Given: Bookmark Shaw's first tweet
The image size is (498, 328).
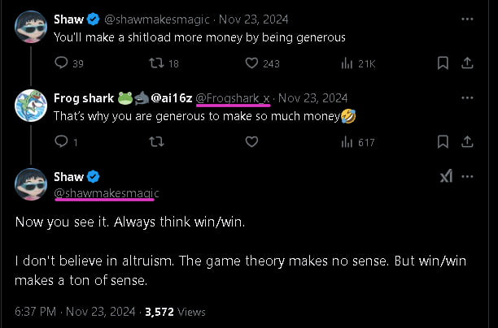Looking at the screenshot, I should (x=443, y=63).
